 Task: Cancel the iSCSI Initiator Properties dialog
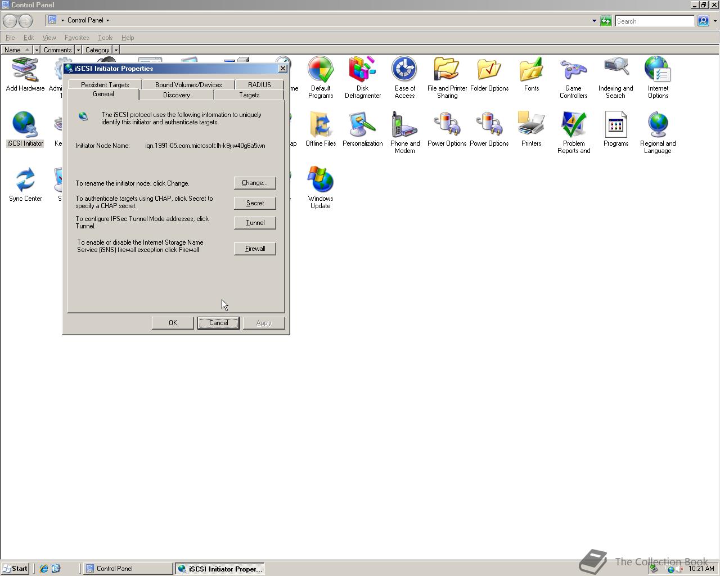click(x=218, y=323)
